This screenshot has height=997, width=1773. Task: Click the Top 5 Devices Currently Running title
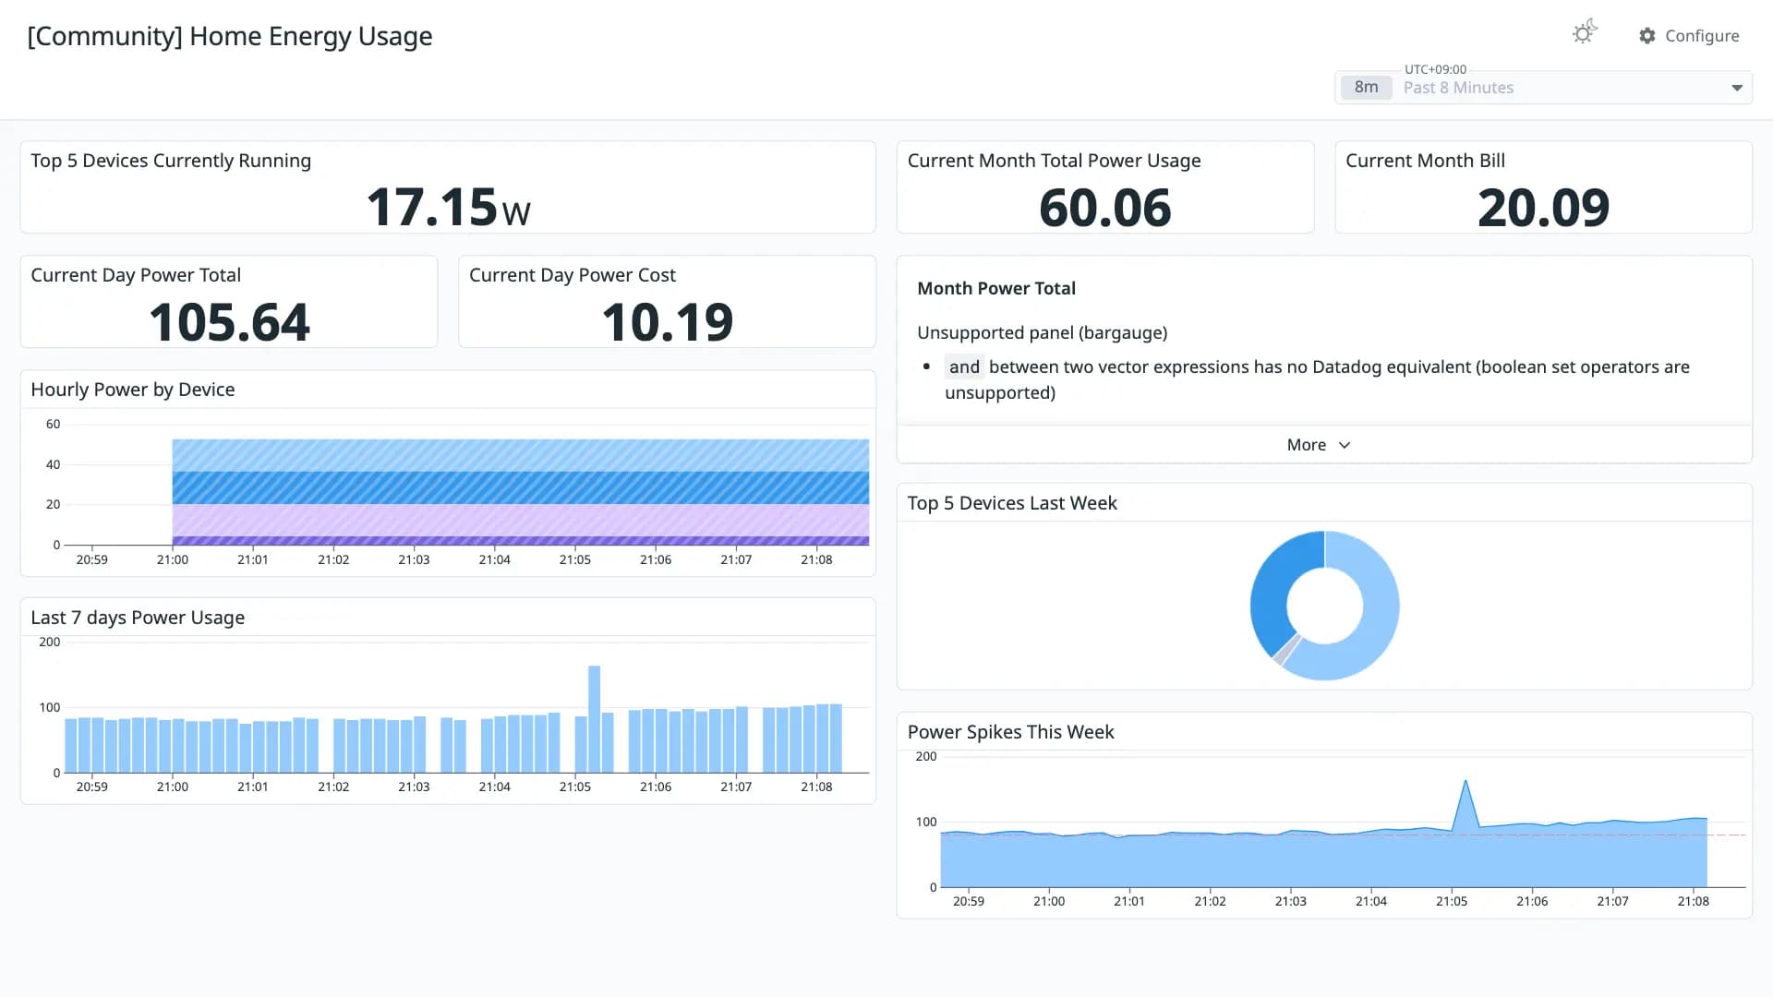coord(171,161)
